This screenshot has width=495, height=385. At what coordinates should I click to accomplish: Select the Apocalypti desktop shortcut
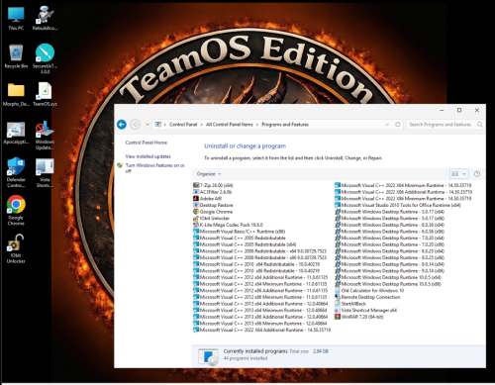(16, 133)
